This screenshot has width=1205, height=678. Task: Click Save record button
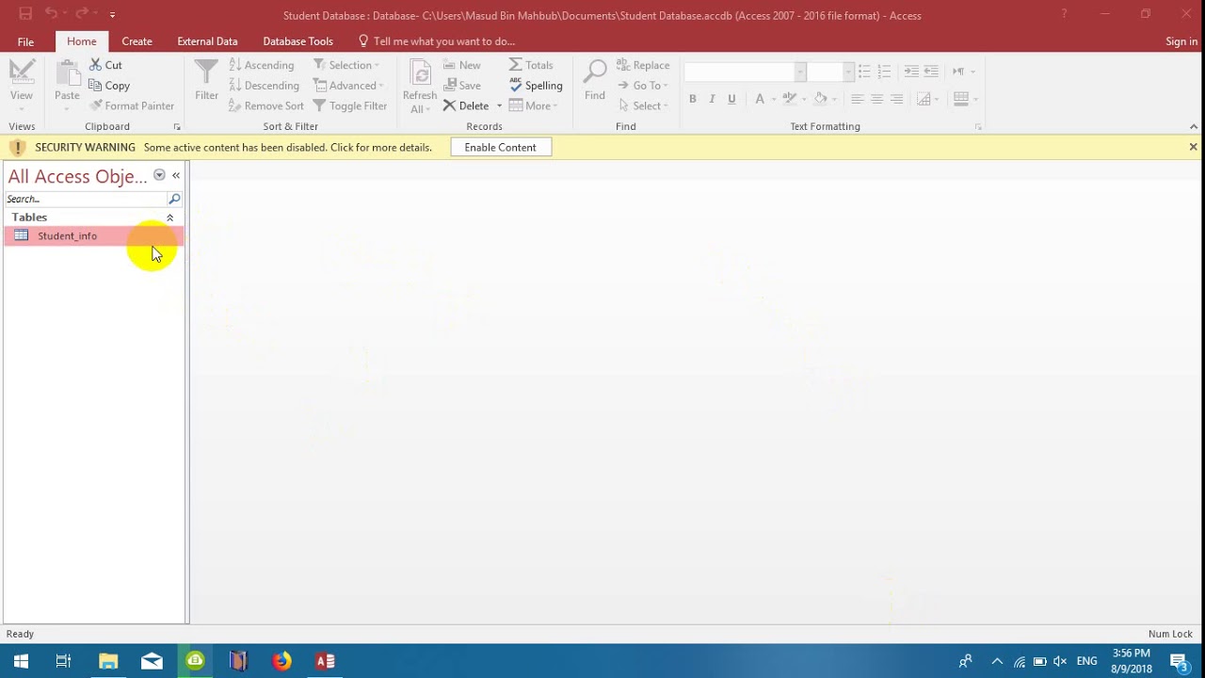(462, 86)
